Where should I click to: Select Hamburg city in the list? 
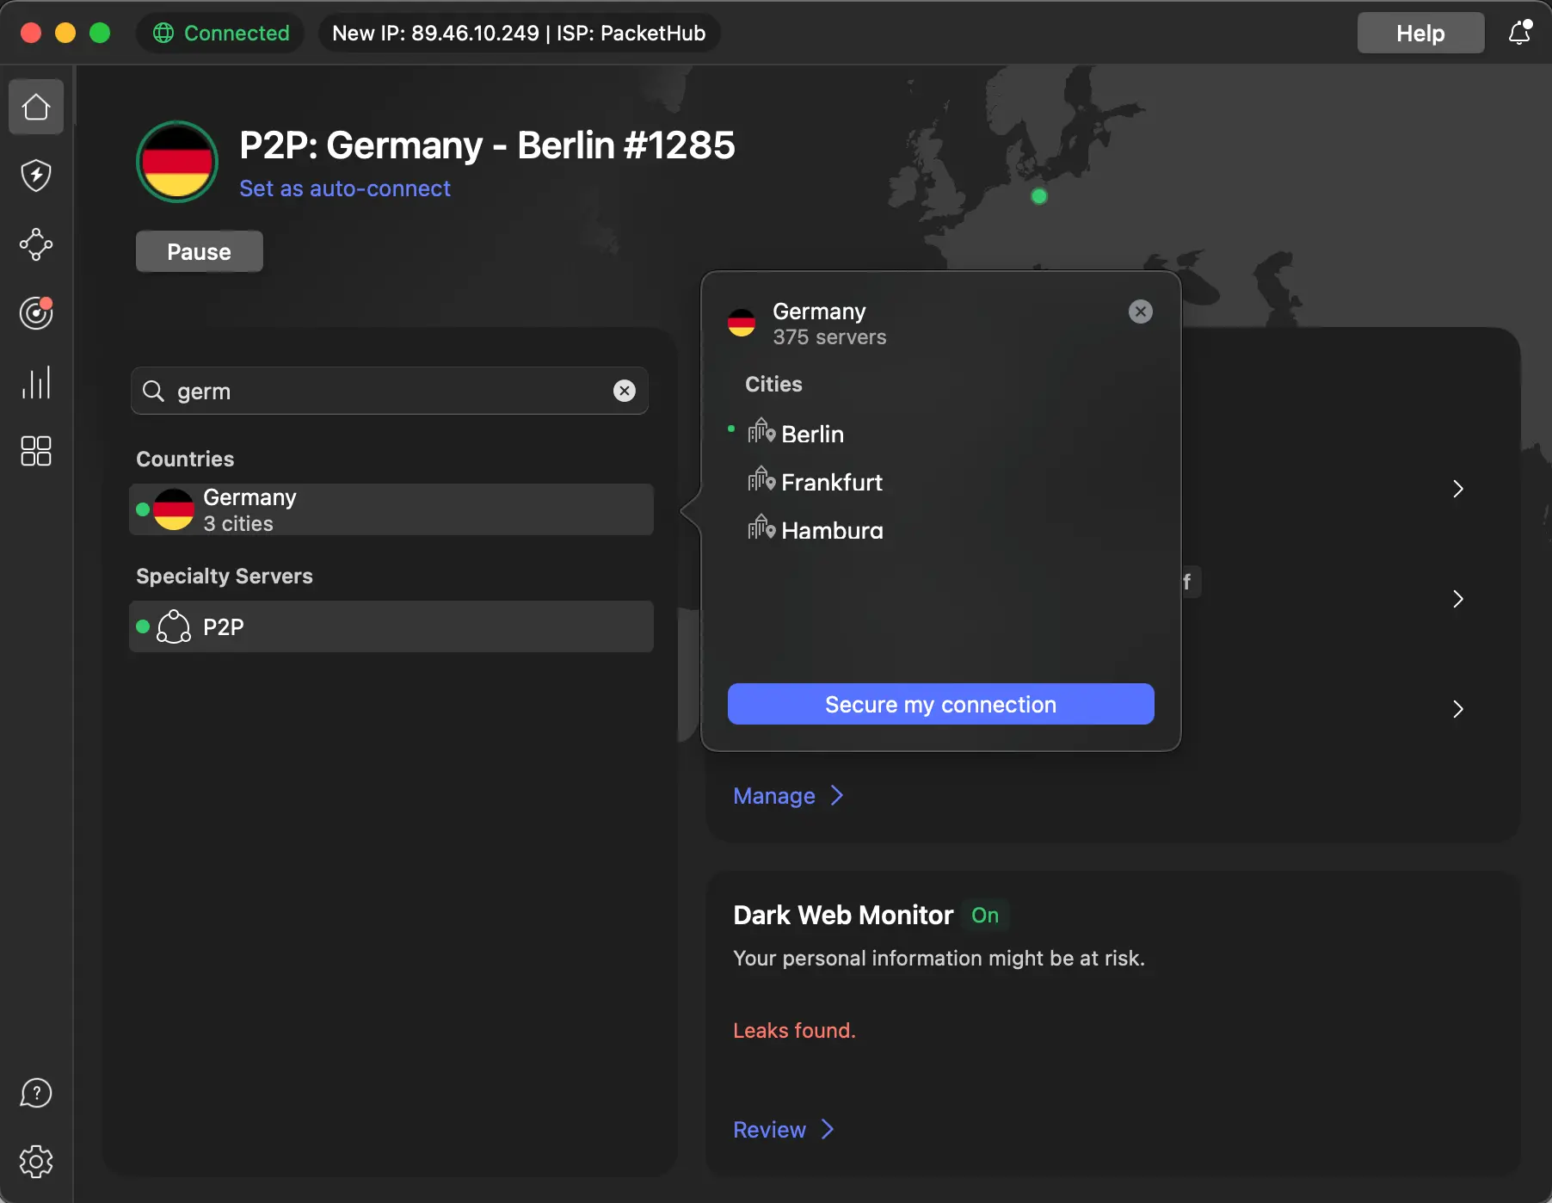tap(831, 530)
